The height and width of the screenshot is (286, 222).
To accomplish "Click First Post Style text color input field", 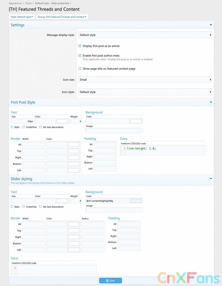I will [46, 121].
